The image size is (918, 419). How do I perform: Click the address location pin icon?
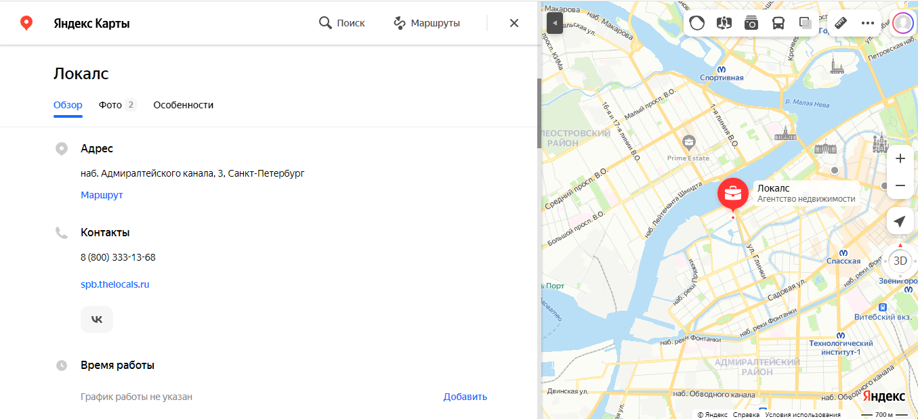click(x=62, y=149)
